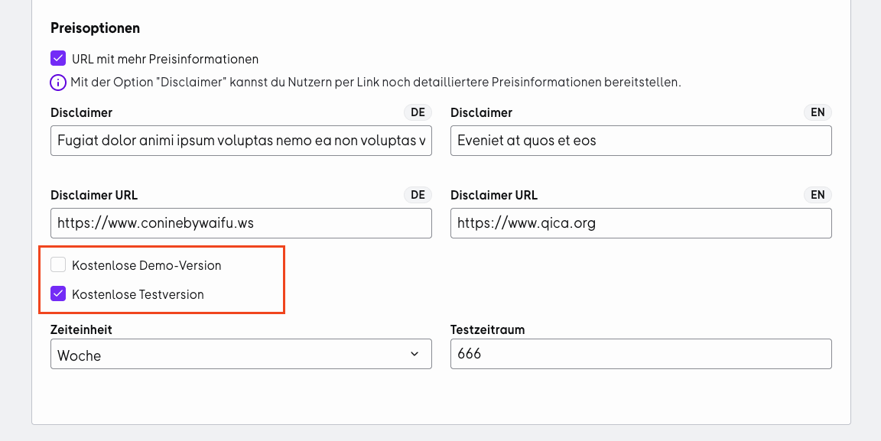Click the Testzeitraum field label

487,329
